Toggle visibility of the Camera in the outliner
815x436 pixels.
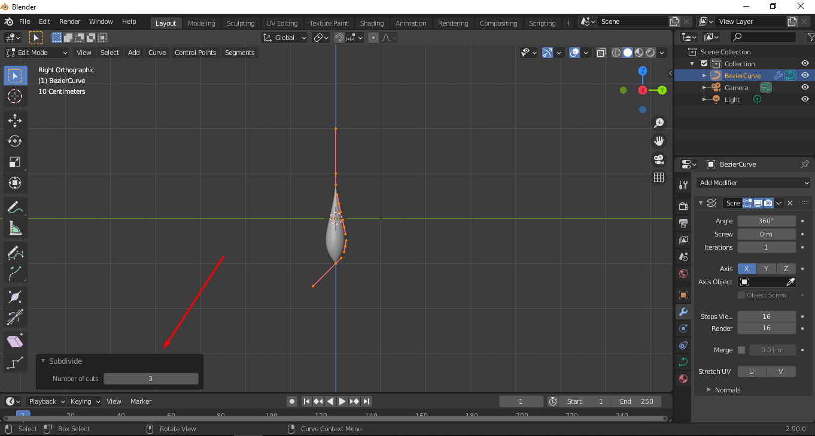tap(805, 87)
